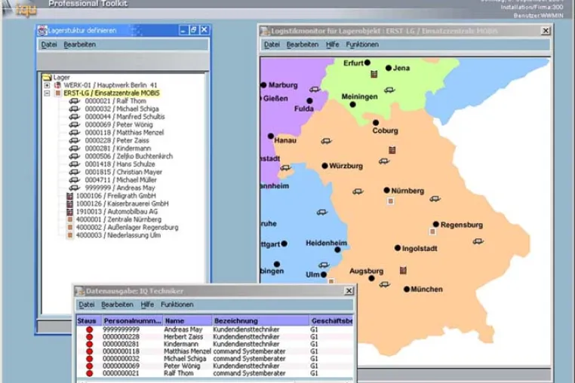Click vehicle icon of 0000044 Manfred Schultis
The image size is (575, 383).
(75, 117)
